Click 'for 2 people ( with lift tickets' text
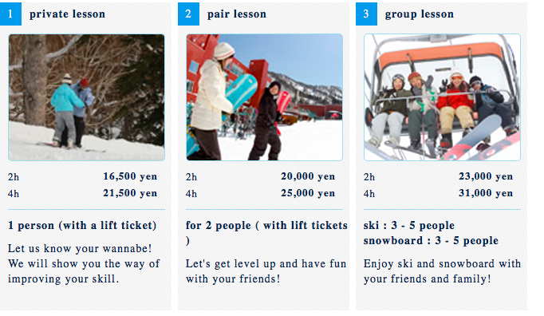The width and height of the screenshot is (544, 316). point(266,225)
